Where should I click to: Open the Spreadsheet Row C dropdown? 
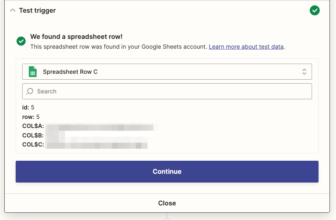pos(167,72)
